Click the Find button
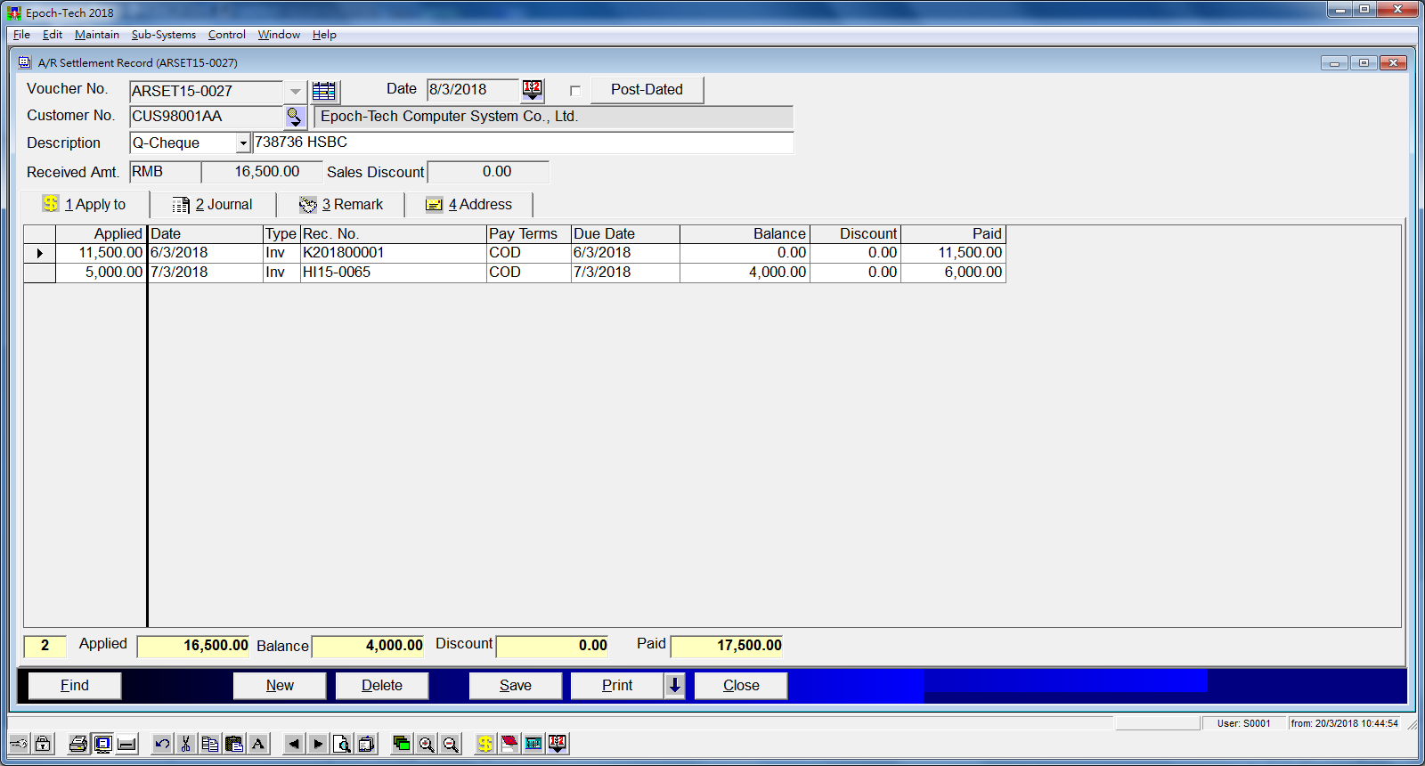This screenshot has height=766, width=1425. pyautogui.click(x=75, y=685)
